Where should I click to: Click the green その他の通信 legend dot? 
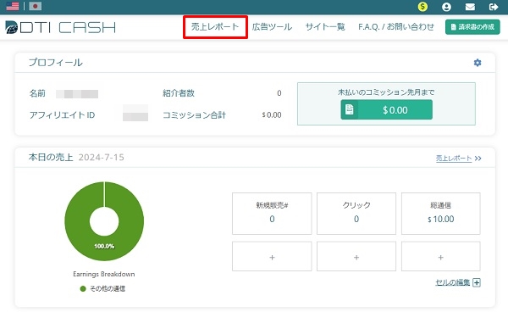point(83,288)
